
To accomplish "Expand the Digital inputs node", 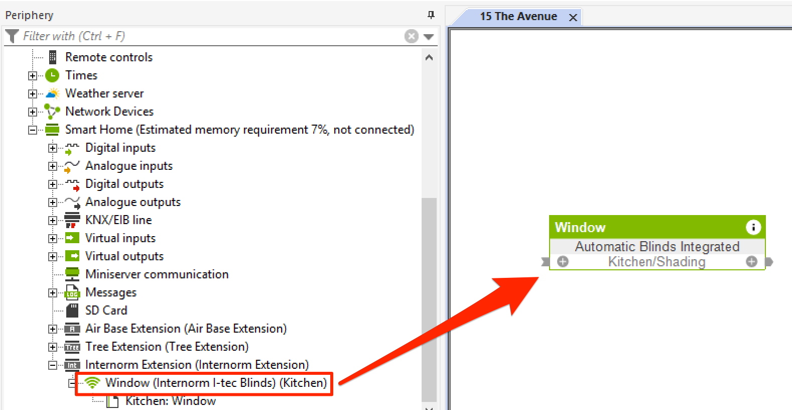I will point(53,148).
